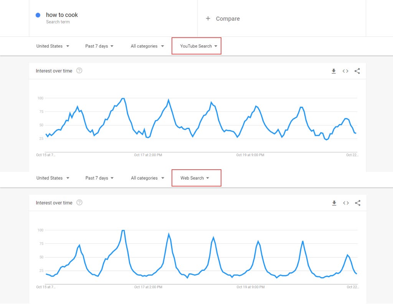Screen dimensions: 393x304
Task: Open help for the top Interest over time chart
Action: coord(79,71)
